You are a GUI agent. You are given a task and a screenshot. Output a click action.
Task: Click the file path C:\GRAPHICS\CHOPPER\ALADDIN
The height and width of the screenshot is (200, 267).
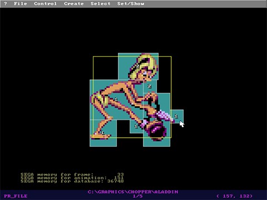pos(133,192)
